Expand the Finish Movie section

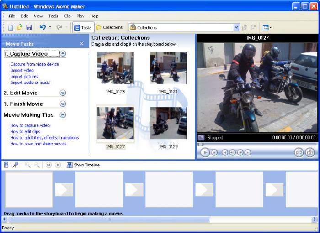coord(63,104)
